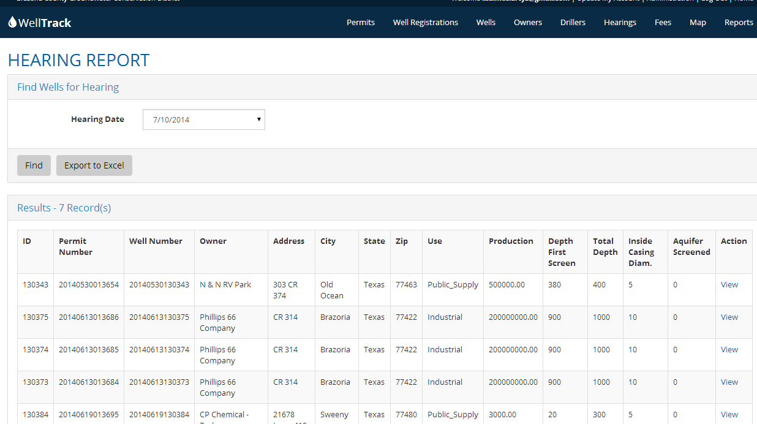The image size is (757, 424).
Task: Select permit number 20140619013695
Action: [x=89, y=414]
